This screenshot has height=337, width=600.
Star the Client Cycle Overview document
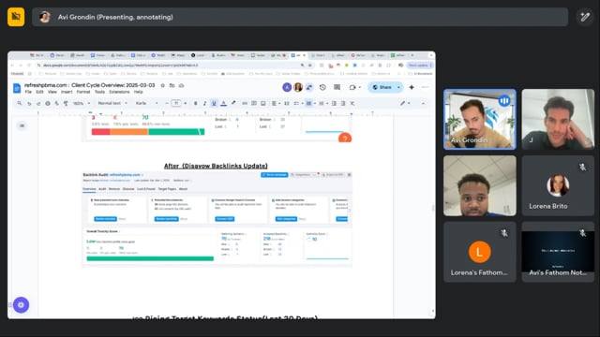[162, 85]
